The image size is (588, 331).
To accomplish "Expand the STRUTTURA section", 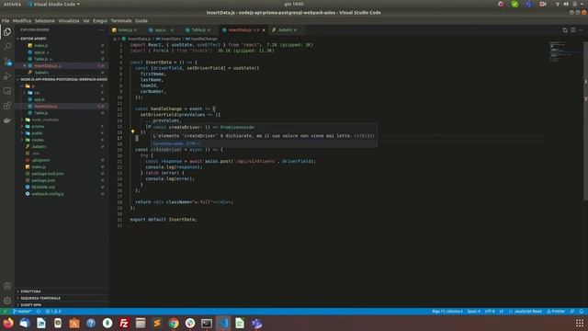I will 62,291.
